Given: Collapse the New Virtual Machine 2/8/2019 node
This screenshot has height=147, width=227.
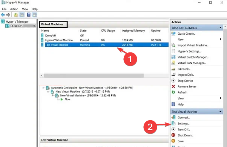Looking at the screenshot, I should coord(53,96).
